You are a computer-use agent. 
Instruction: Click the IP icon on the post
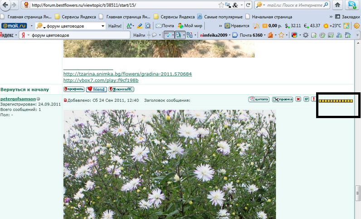click(306, 99)
